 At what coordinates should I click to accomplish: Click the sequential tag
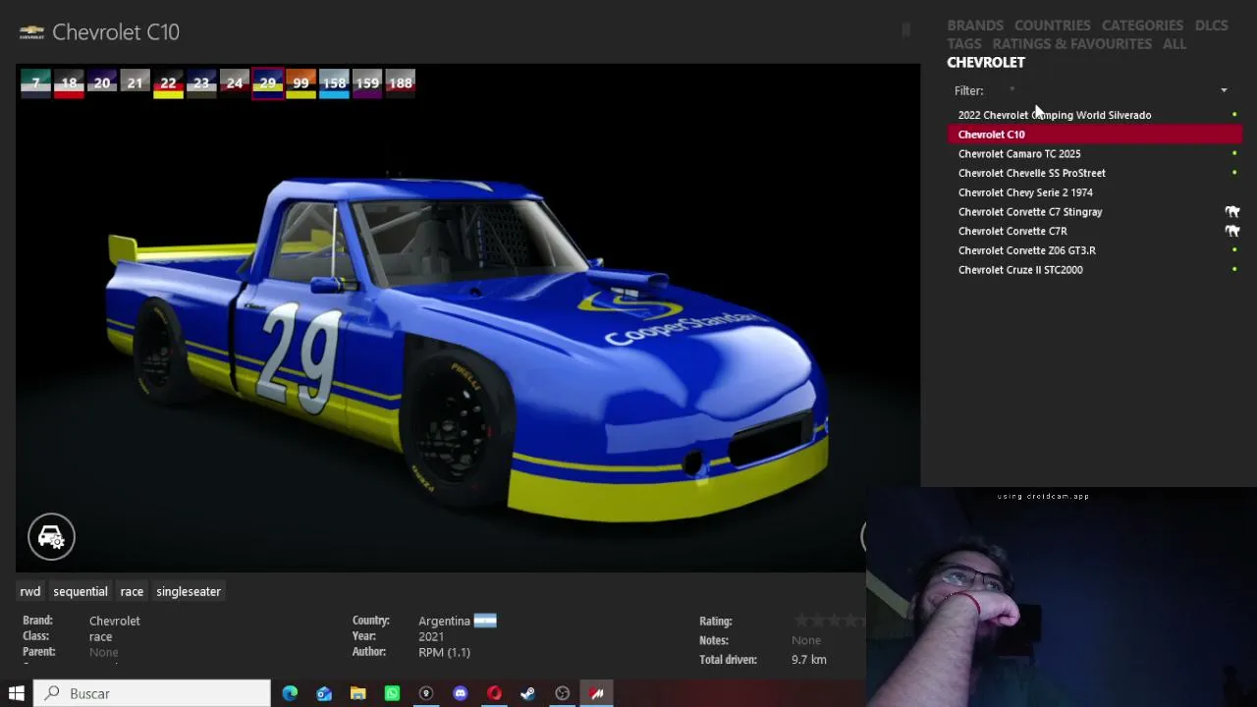click(81, 591)
